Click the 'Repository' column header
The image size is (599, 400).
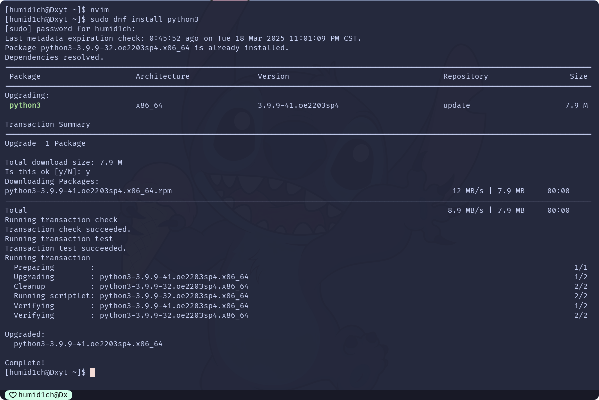[x=466, y=76]
